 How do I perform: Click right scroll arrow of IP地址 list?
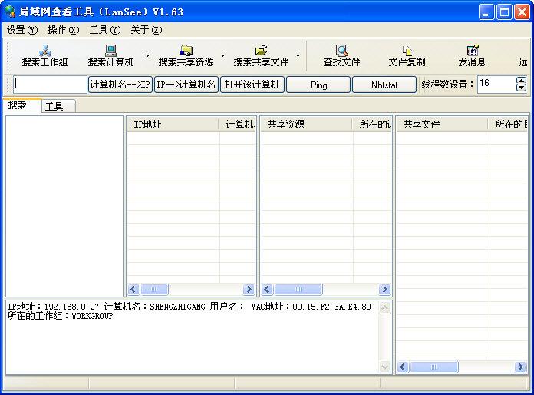[249, 290]
